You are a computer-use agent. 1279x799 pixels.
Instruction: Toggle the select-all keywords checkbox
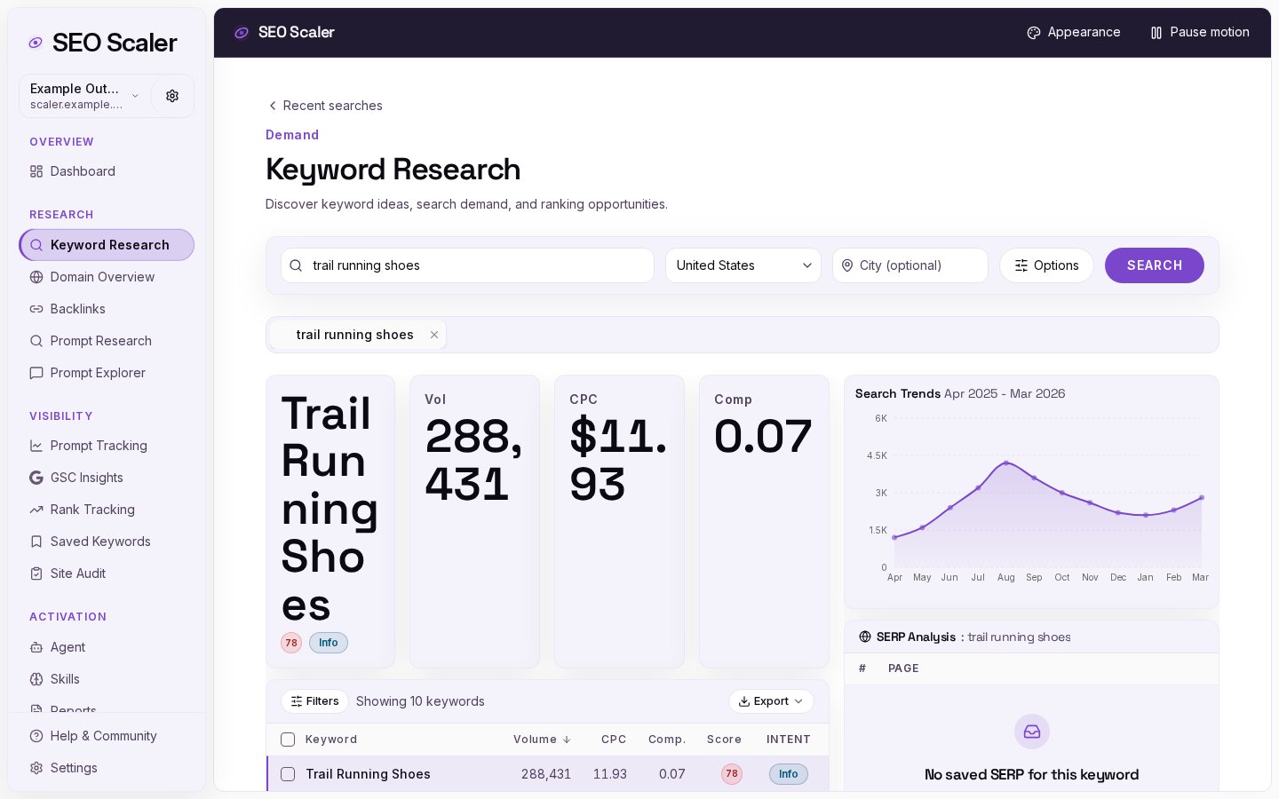coord(288,740)
